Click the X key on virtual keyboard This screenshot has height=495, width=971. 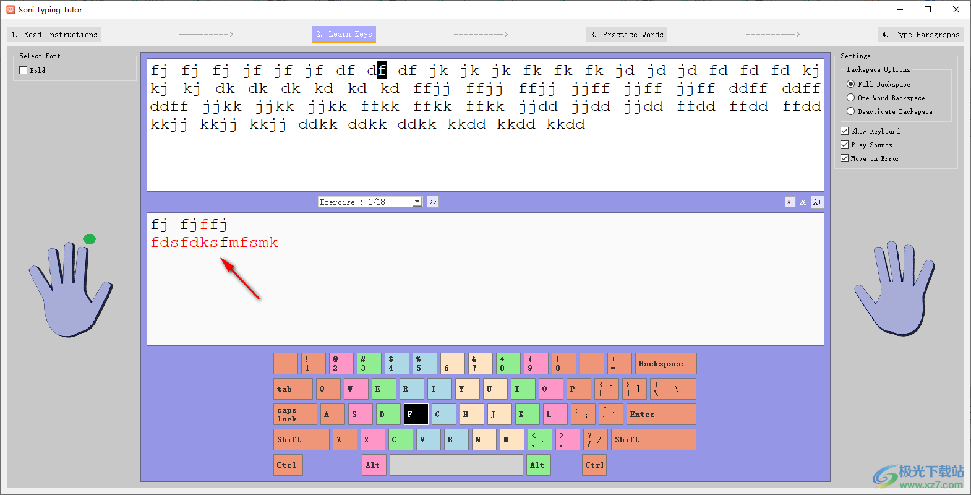click(373, 440)
